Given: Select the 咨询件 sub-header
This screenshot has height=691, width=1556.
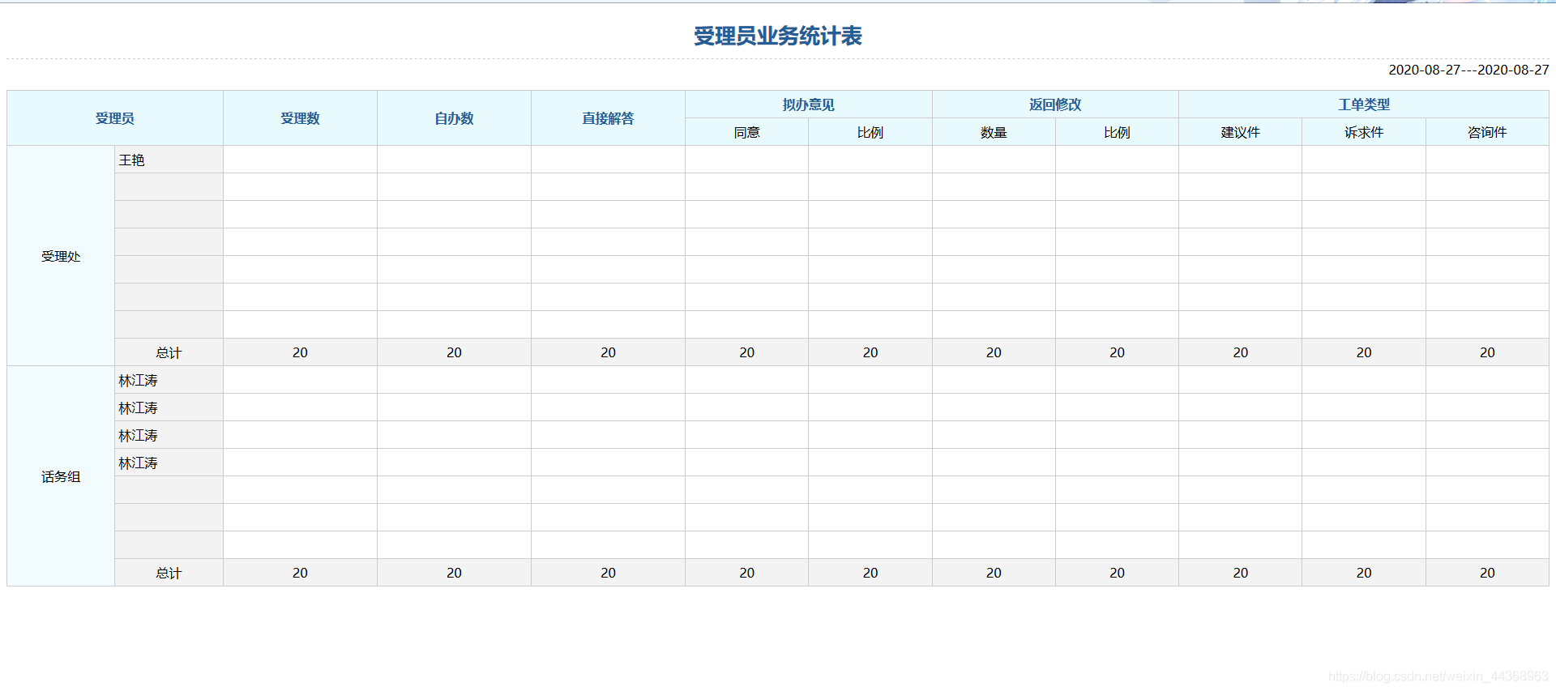Looking at the screenshot, I should pyautogui.click(x=1487, y=132).
